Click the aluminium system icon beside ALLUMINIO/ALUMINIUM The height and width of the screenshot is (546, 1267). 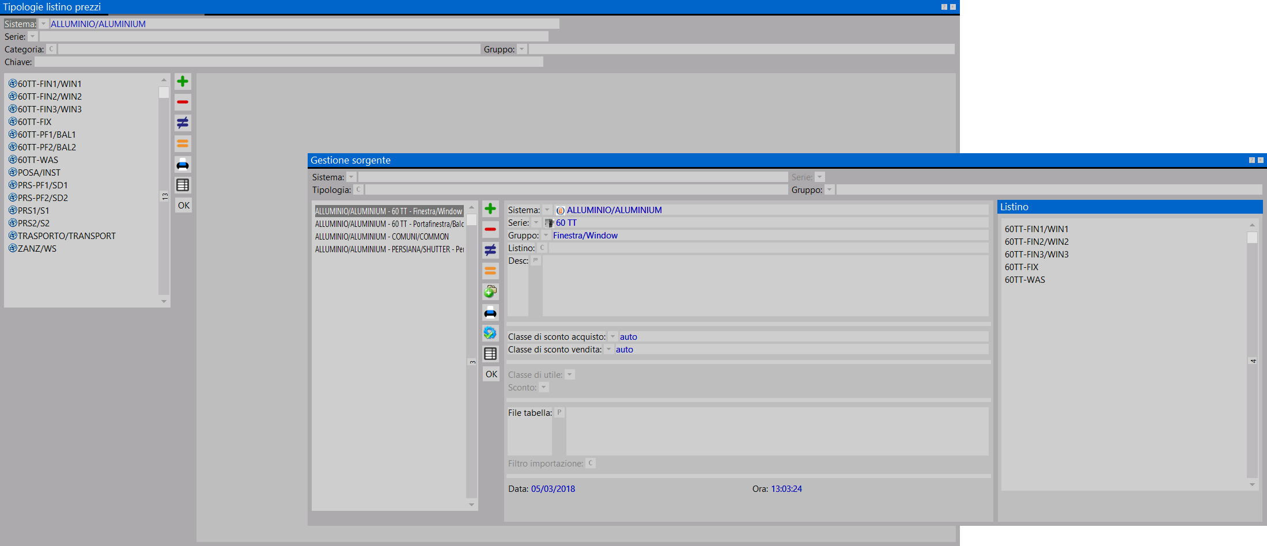coord(560,211)
